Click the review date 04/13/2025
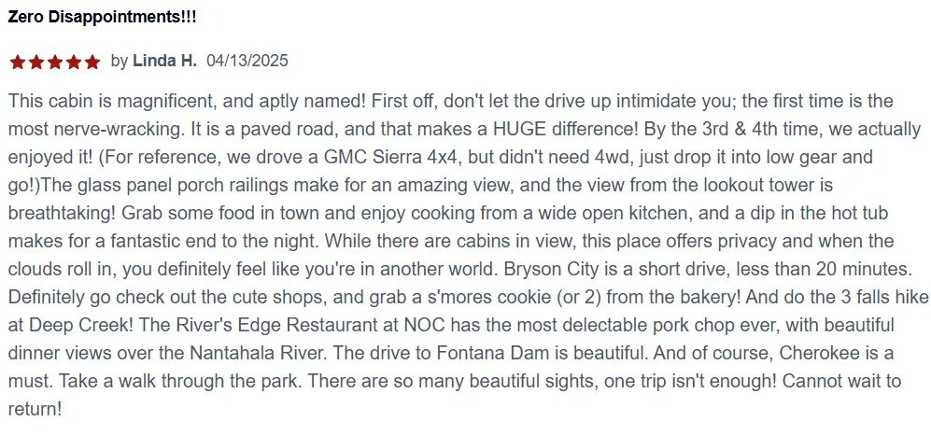 pos(247,61)
